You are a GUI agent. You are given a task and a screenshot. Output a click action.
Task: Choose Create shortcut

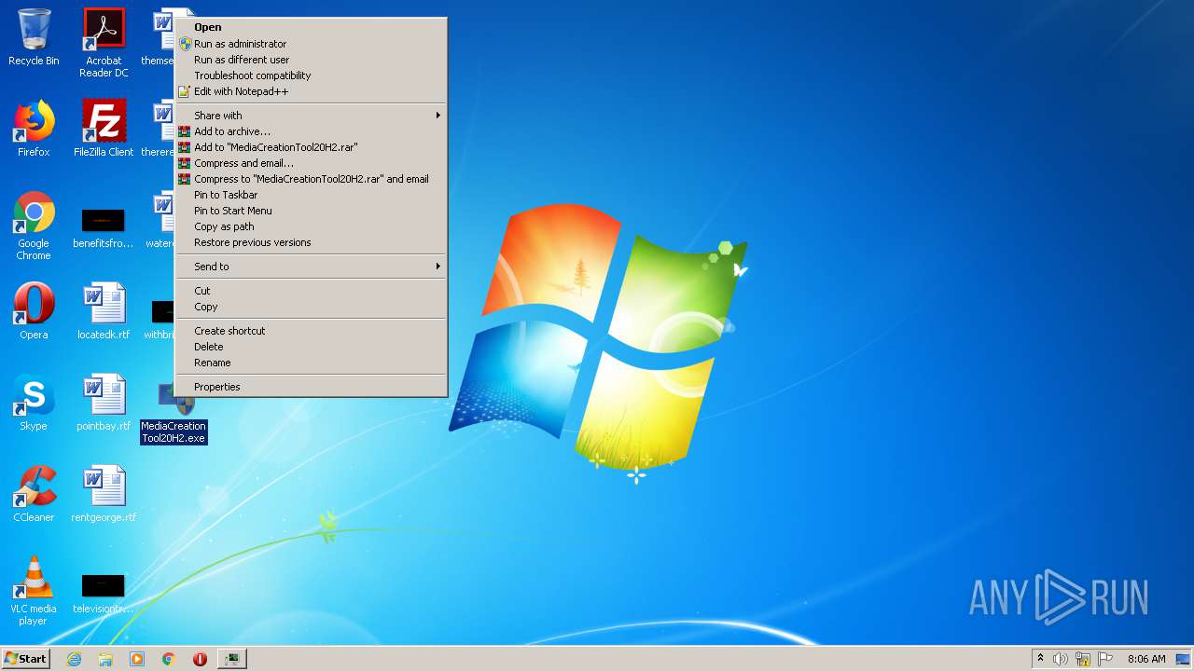pos(312,331)
